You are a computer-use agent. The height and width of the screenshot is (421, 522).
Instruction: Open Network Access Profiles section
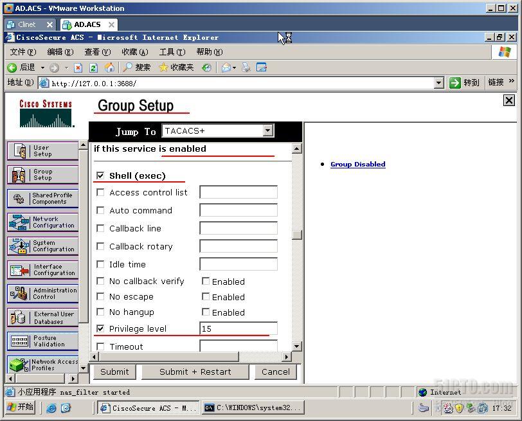tap(42, 364)
